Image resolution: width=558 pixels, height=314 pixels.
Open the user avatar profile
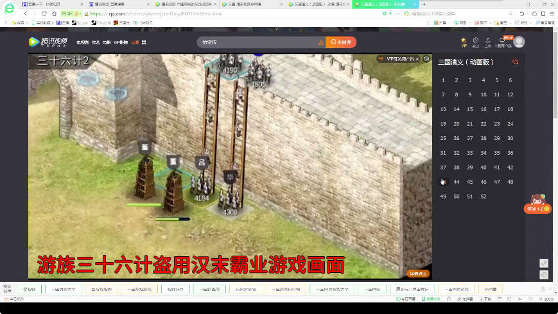tap(519, 42)
